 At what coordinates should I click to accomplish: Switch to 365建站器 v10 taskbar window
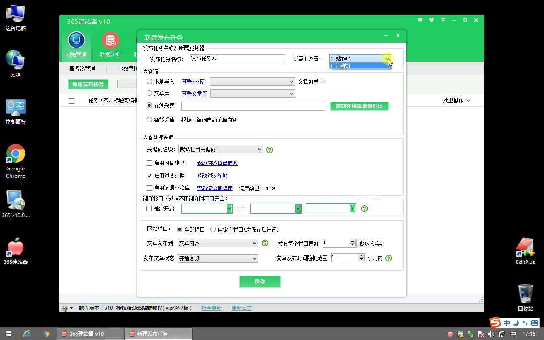point(90,334)
